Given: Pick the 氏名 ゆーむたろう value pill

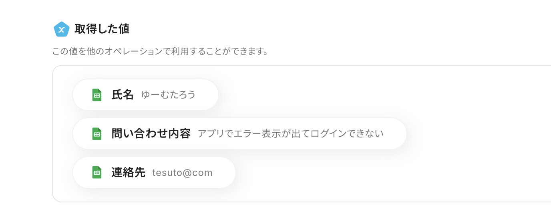Looking at the screenshot, I should click(x=145, y=95).
